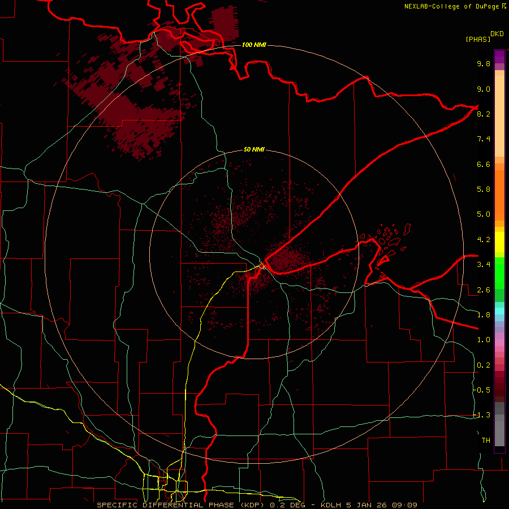Click the SPECIFIC DIFFERENTIAL PHASE (KDP) title text
509x509 pixels.
tap(182, 505)
